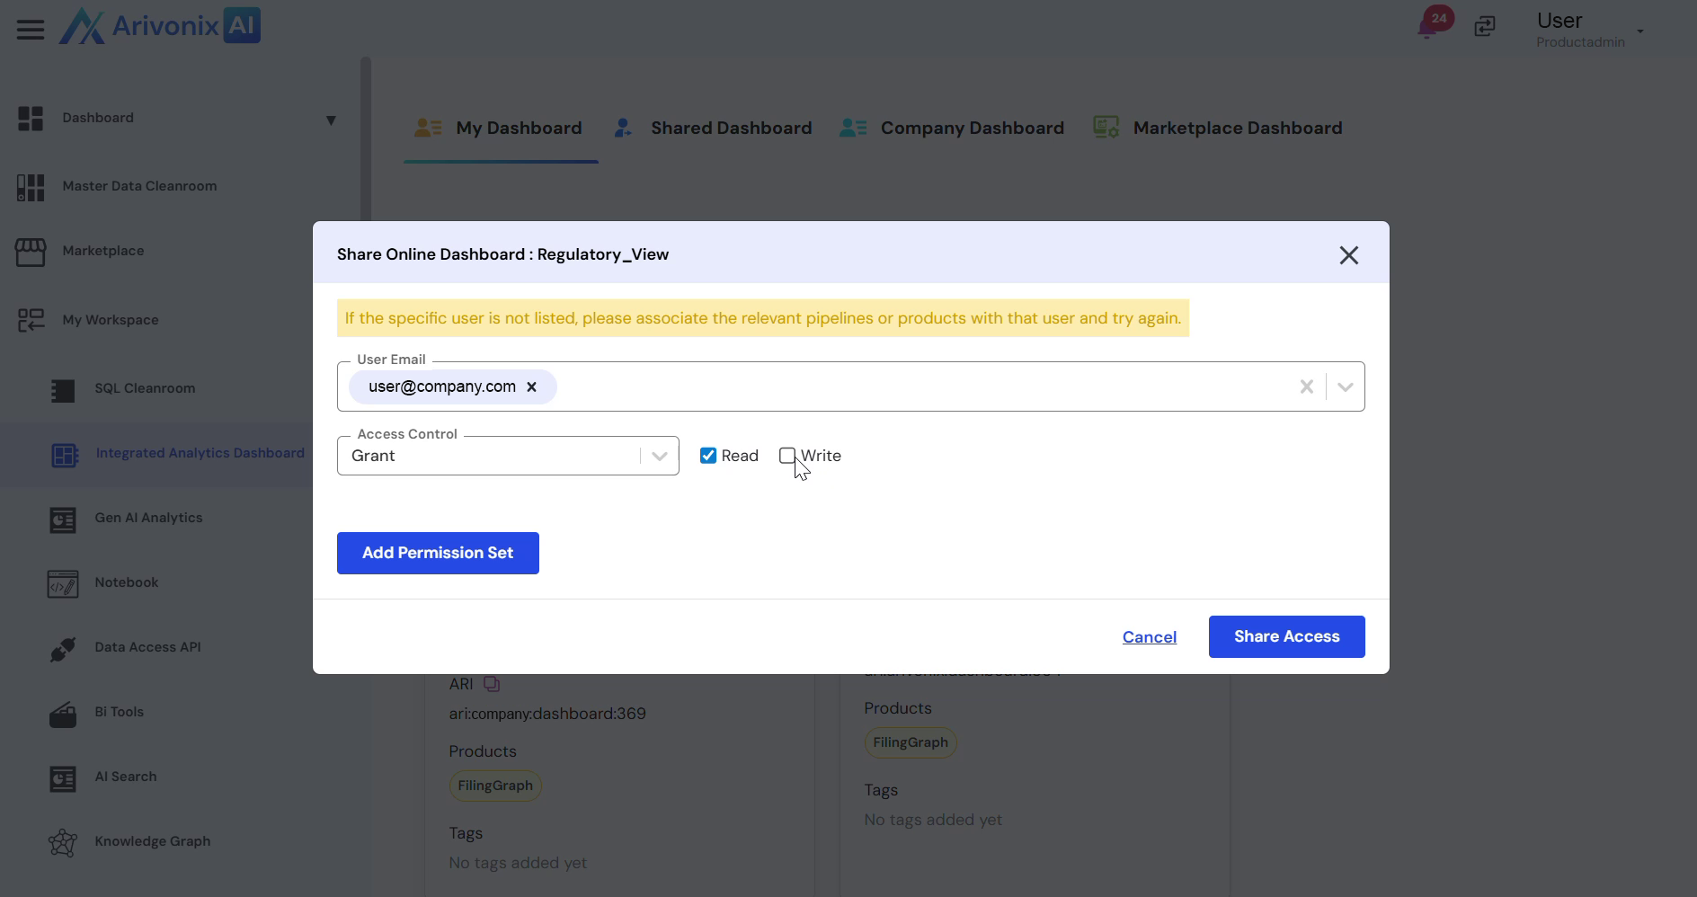Uncheck the Read permission checkbox
1697x897 pixels.
point(708,456)
